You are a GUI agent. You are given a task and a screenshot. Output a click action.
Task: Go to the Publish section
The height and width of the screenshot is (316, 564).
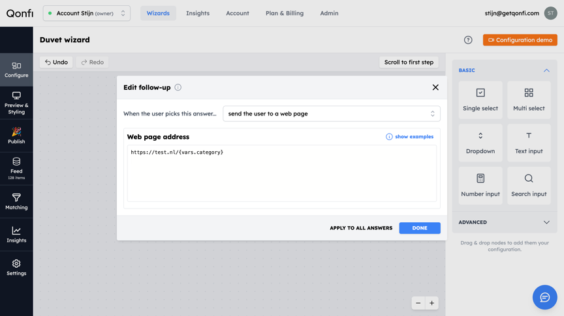click(x=16, y=136)
